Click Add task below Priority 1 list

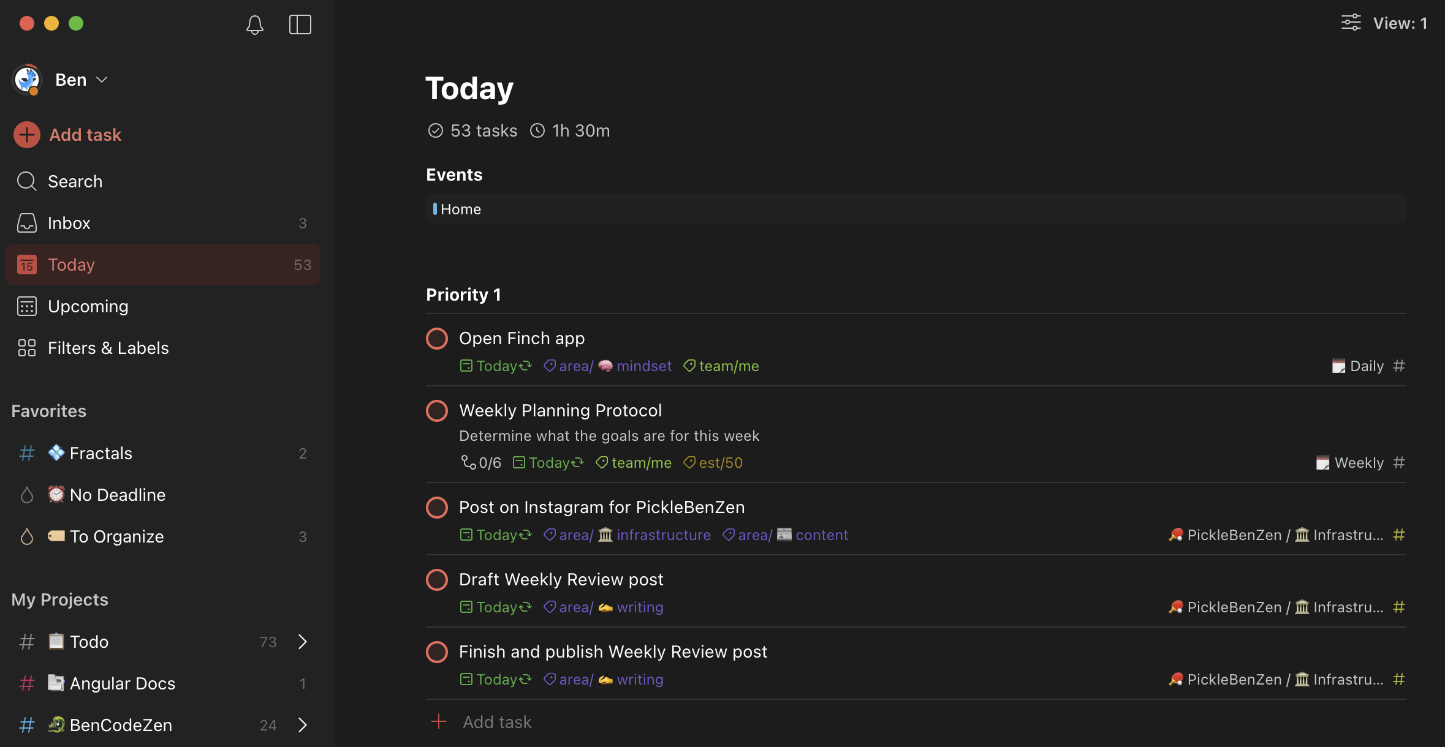[x=496, y=722]
